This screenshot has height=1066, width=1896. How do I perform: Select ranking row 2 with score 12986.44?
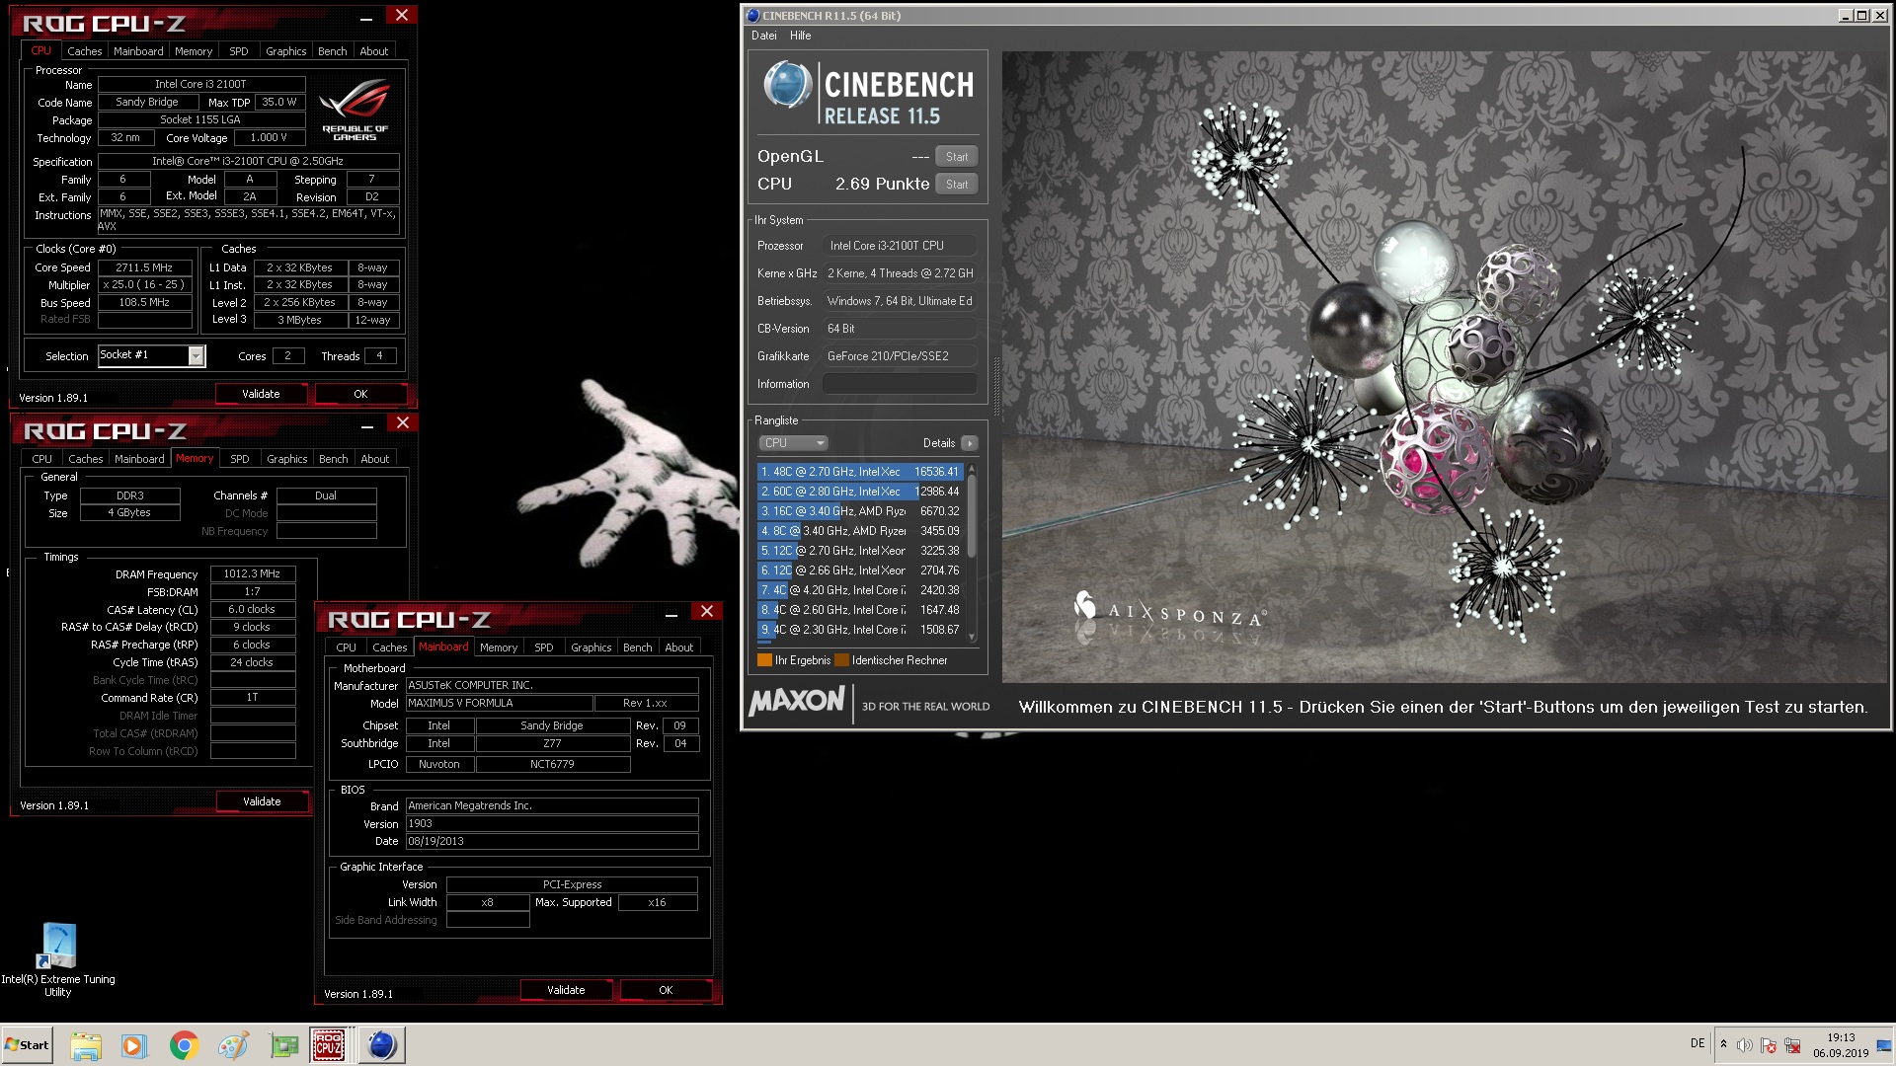coord(859,492)
